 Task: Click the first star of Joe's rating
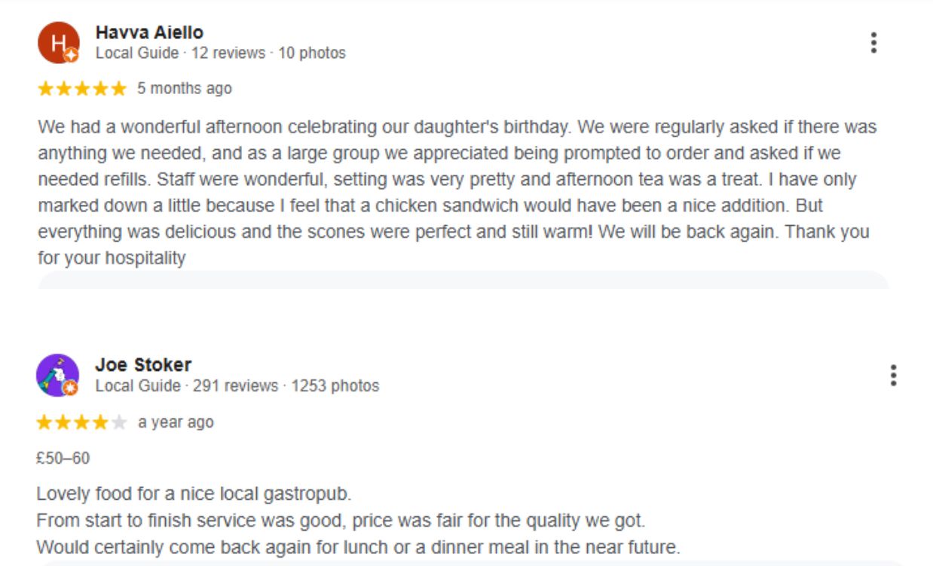pos(44,422)
